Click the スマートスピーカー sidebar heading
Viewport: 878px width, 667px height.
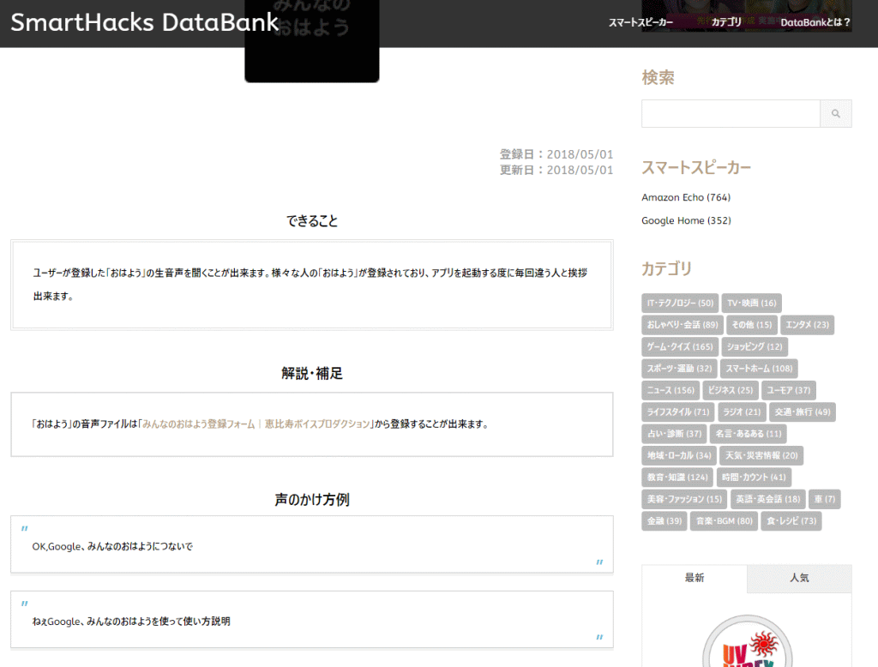click(696, 167)
